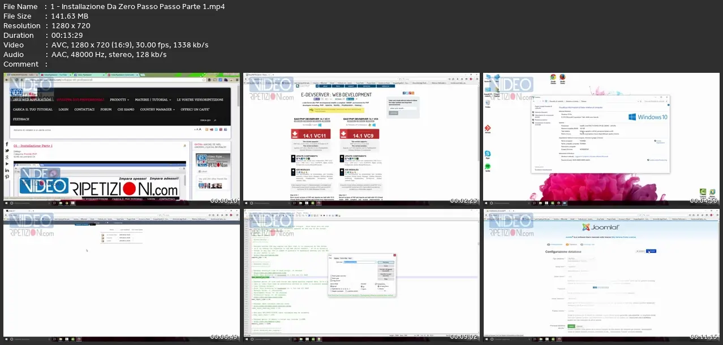
Task: Click Twitter share icon beside article
Action: (x=7, y=151)
